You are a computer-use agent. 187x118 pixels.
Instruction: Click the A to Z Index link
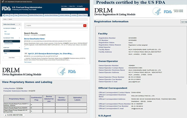pos(64,6)
